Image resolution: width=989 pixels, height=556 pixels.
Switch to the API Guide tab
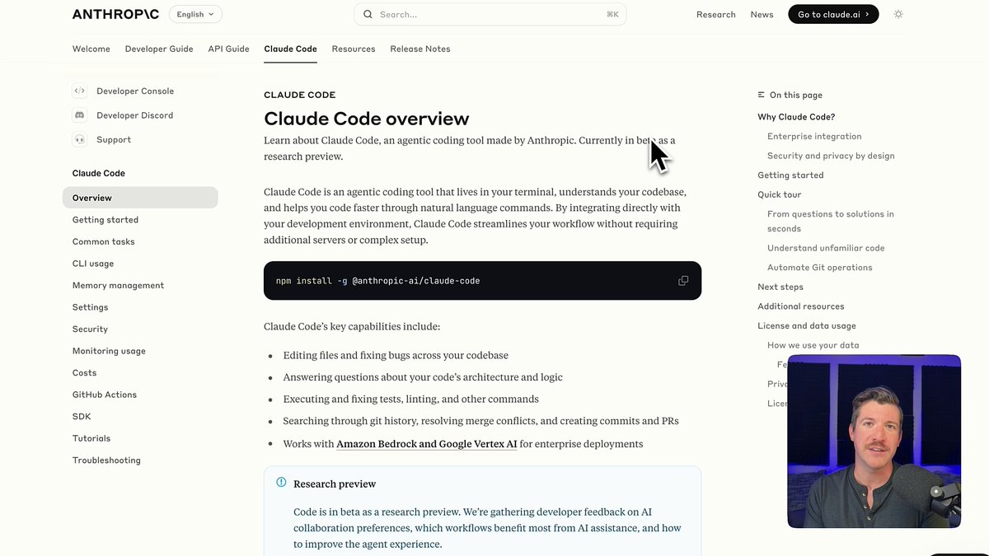[x=228, y=49]
